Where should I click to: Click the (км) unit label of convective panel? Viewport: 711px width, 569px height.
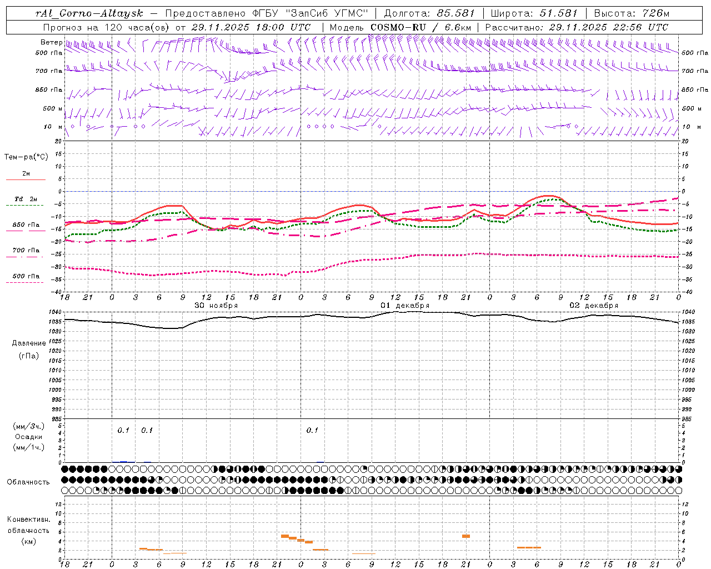tap(29, 541)
